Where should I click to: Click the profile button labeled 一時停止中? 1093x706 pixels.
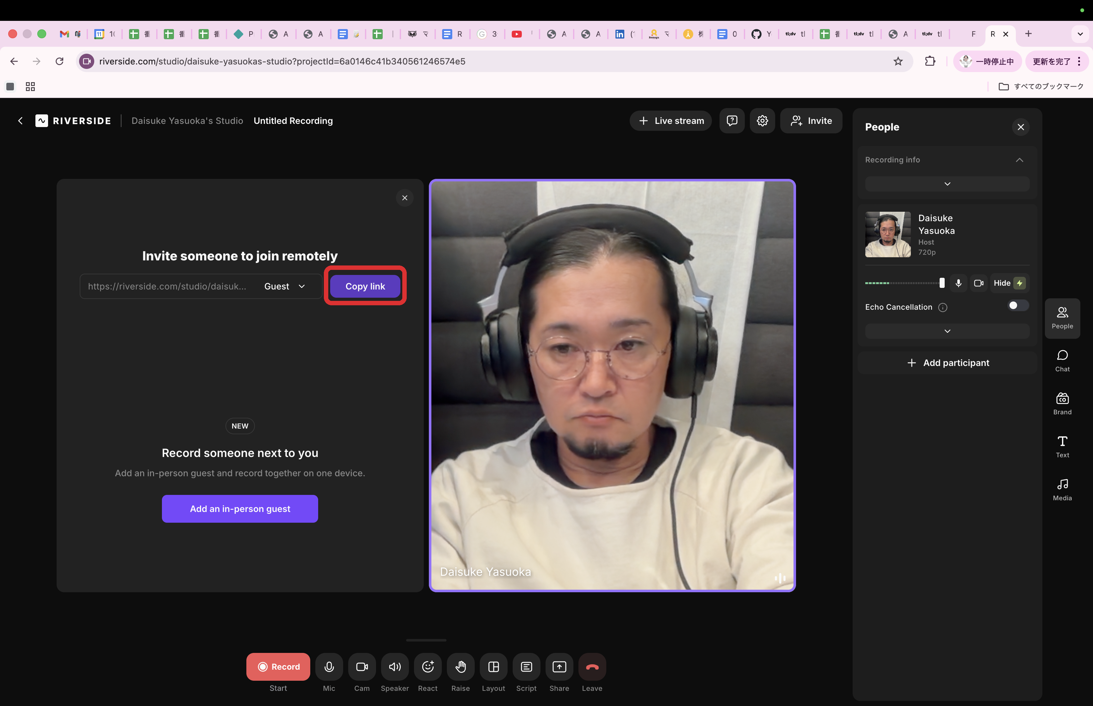(x=987, y=61)
